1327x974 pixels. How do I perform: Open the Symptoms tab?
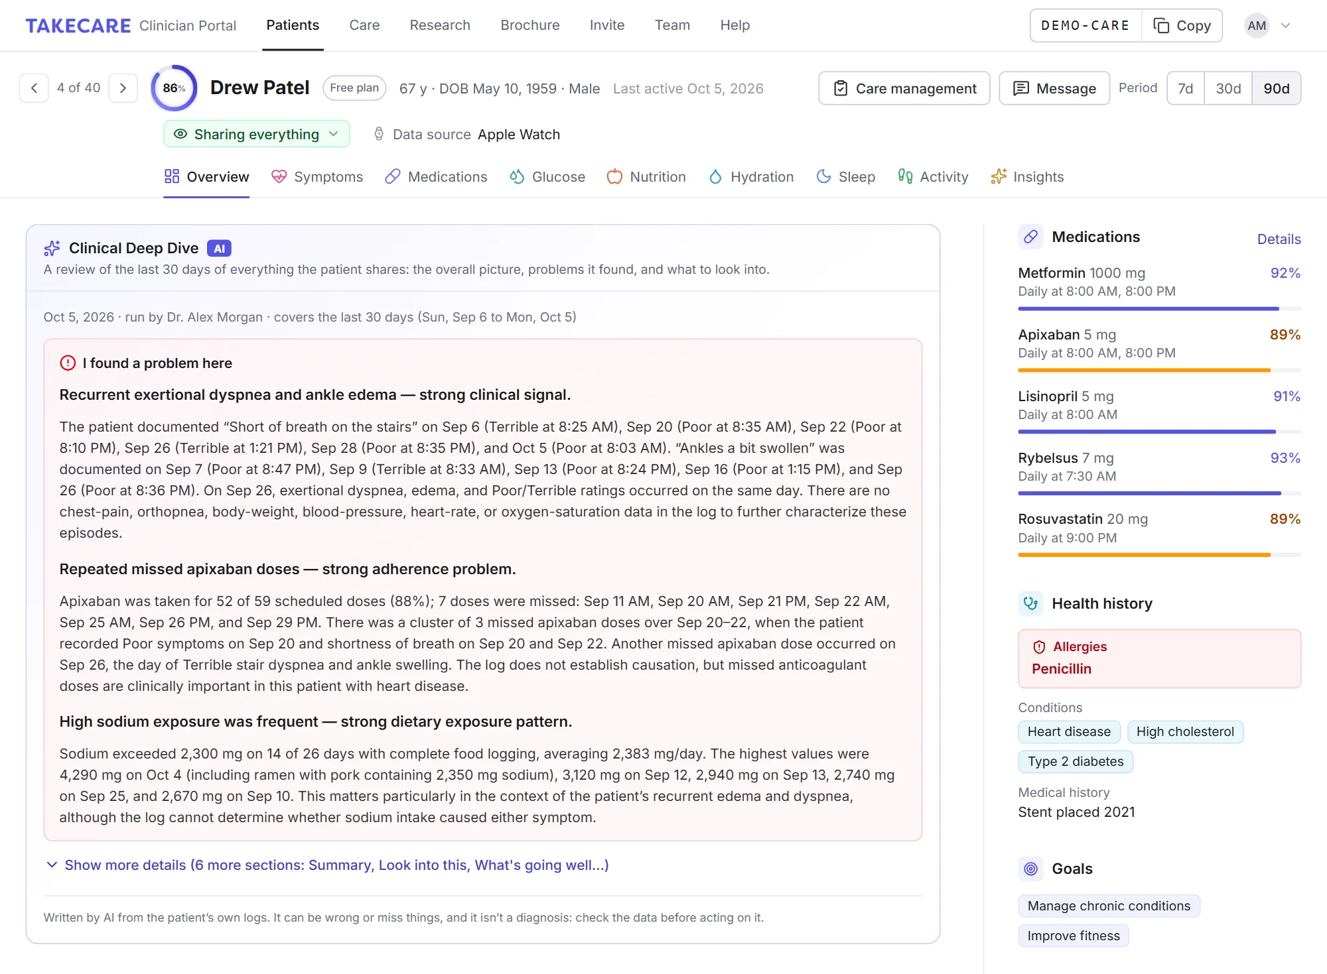click(x=317, y=177)
